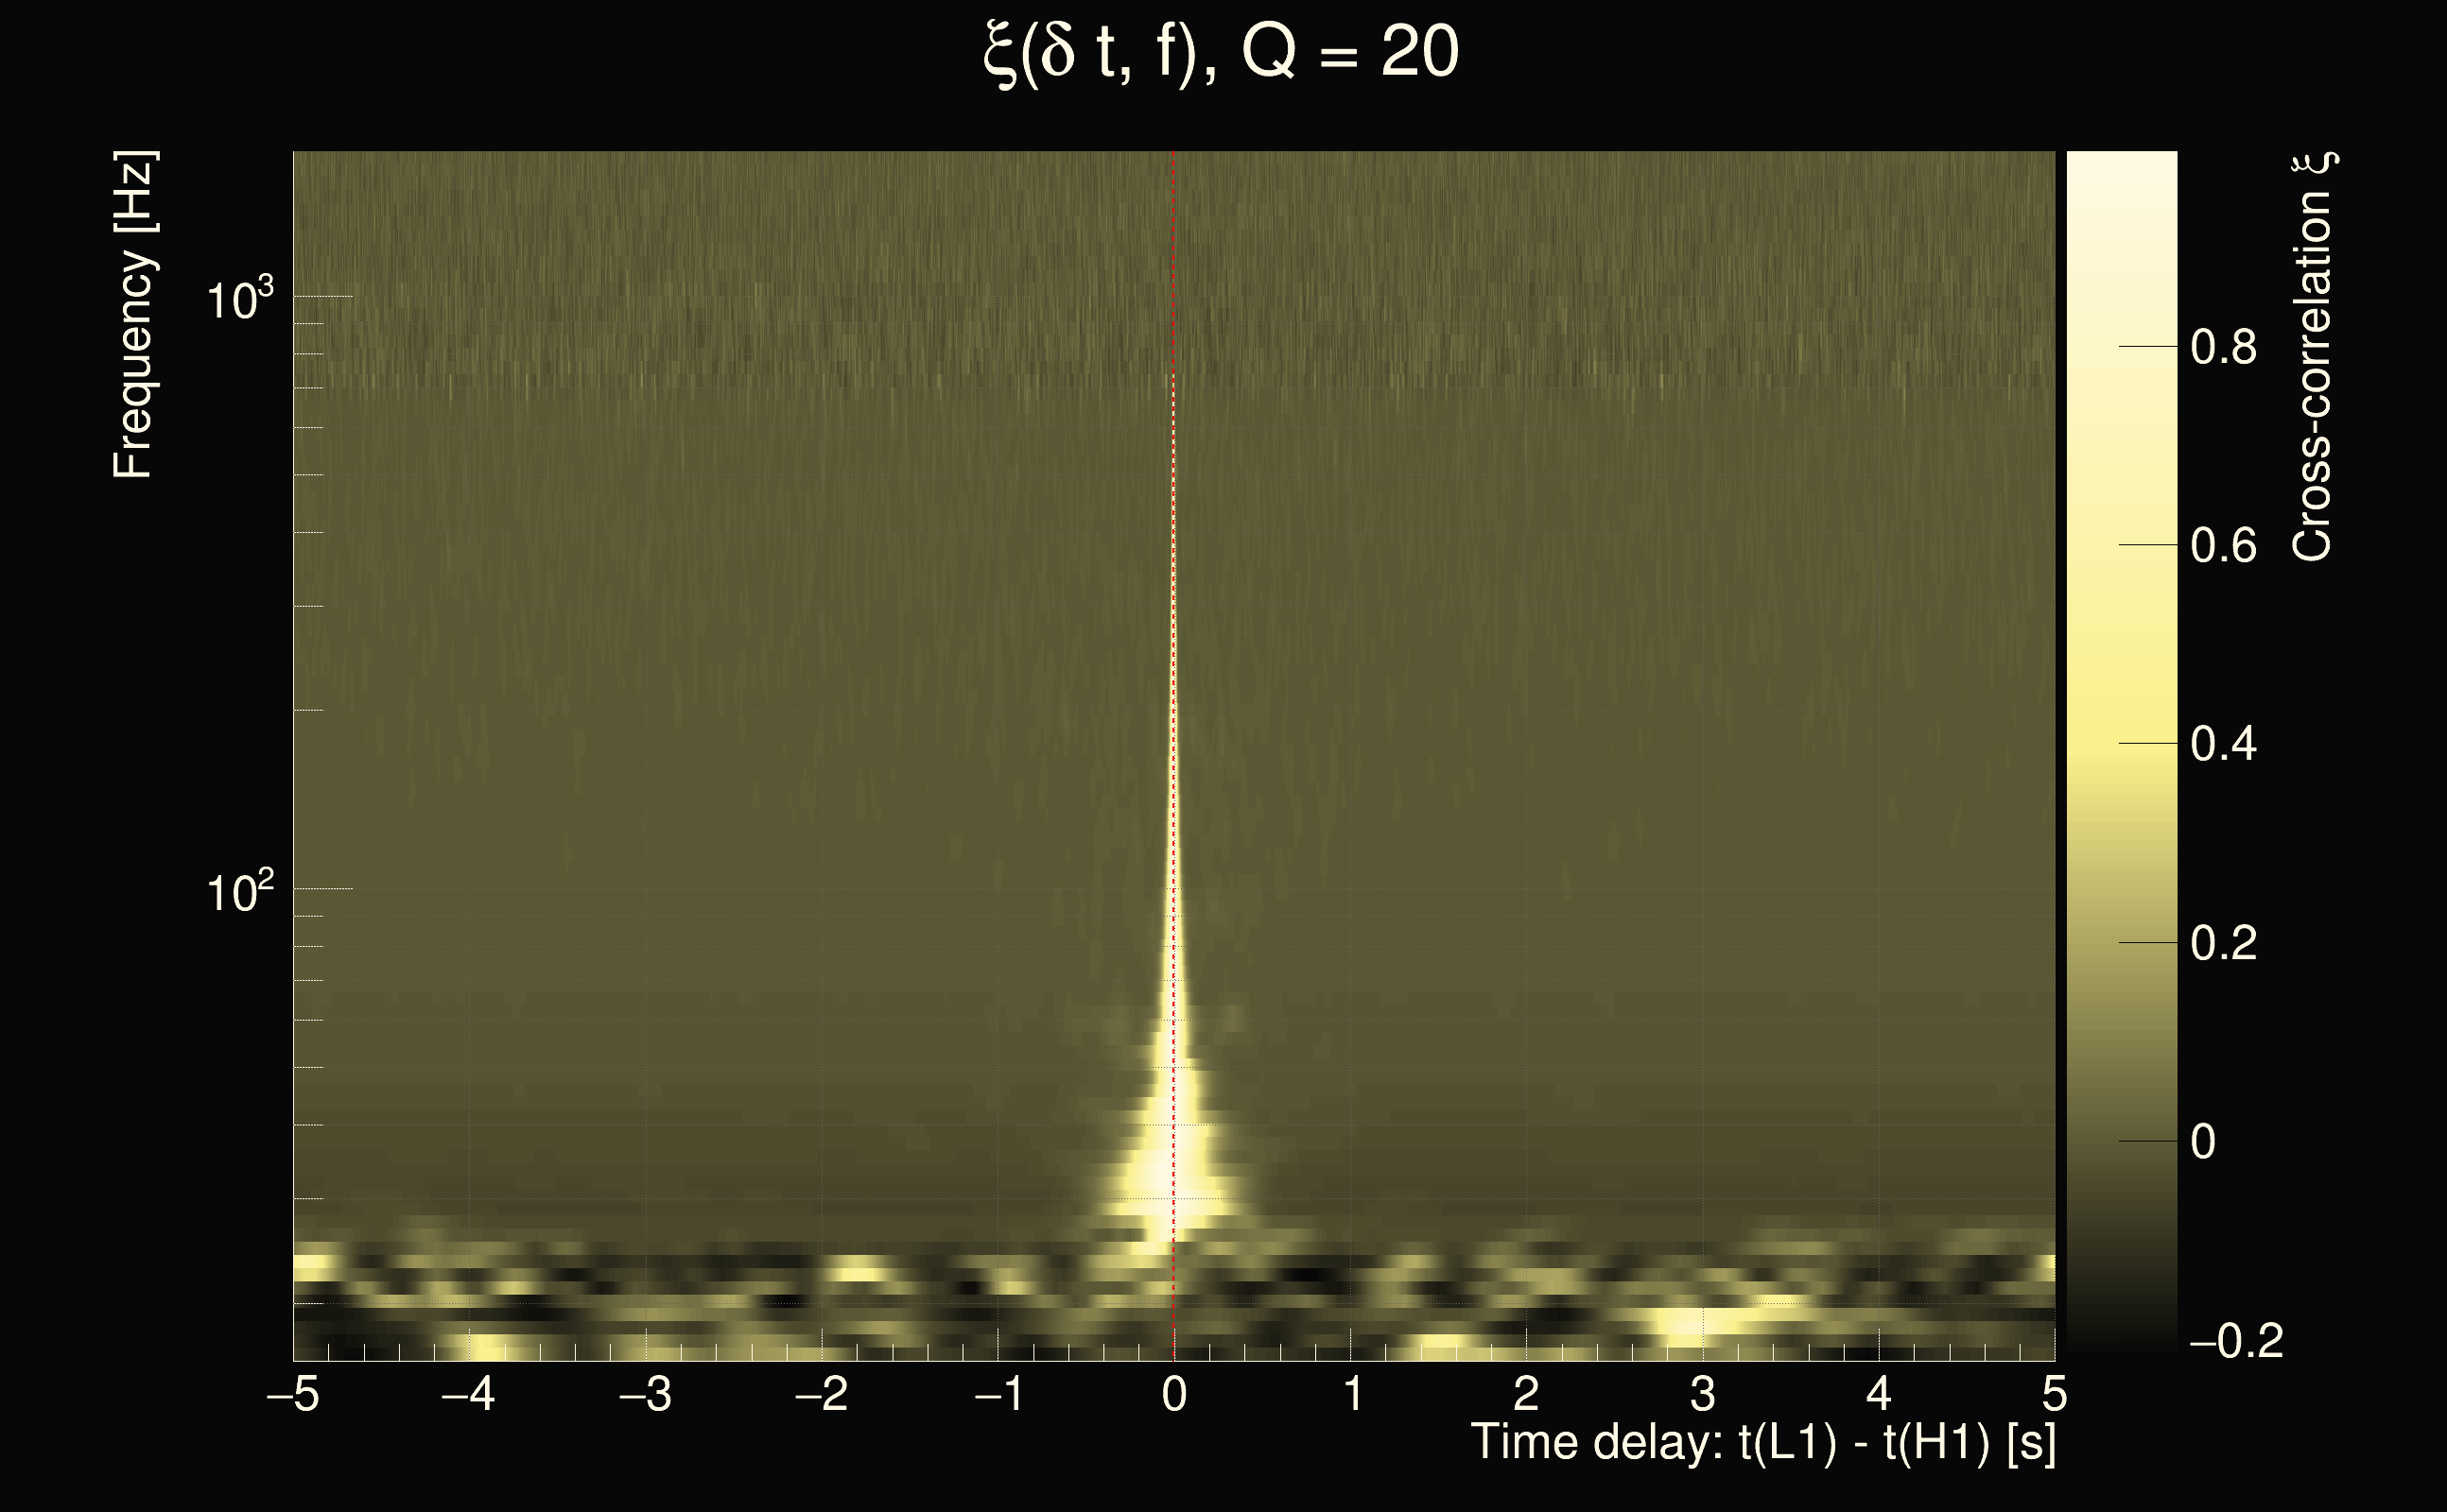Click the 0.8 mark on the color scale
Viewport: 2447px width, 1512px height.
pyautogui.click(x=2223, y=347)
